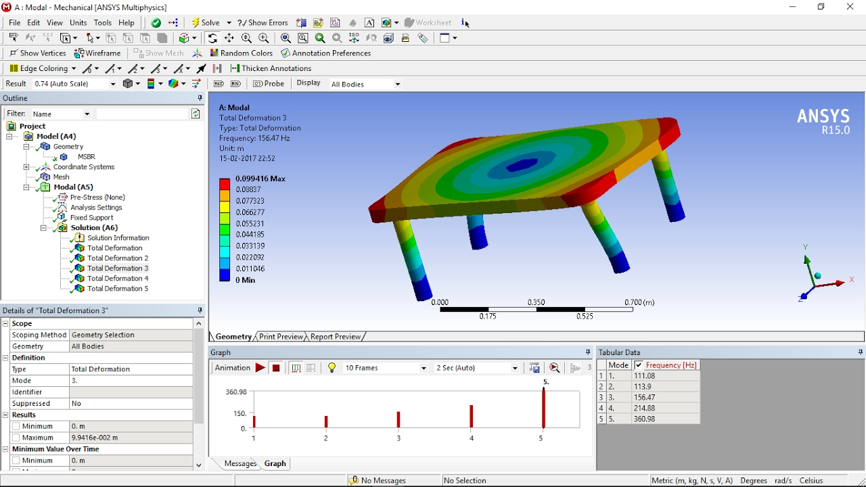
Task: Click the Animation label button
Action: pyautogui.click(x=232, y=368)
